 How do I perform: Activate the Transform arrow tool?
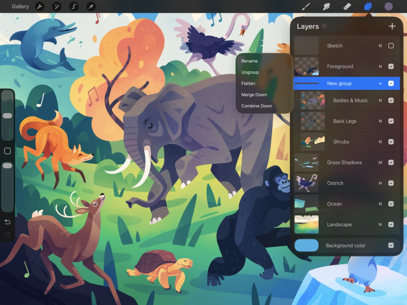(91, 6)
